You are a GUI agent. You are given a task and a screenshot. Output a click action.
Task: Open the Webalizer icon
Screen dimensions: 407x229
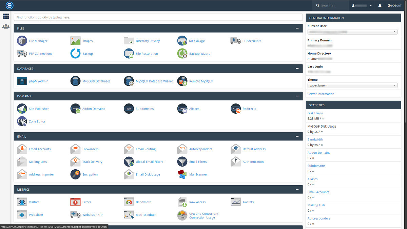point(22,215)
